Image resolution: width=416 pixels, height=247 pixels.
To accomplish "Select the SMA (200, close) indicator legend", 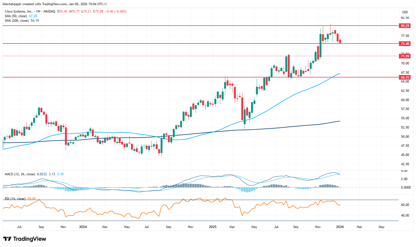I will (x=17, y=21).
